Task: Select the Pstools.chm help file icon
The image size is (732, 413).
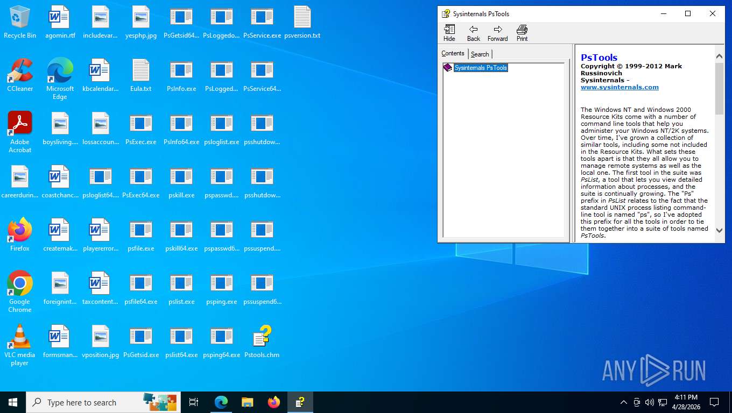Action: point(262,341)
